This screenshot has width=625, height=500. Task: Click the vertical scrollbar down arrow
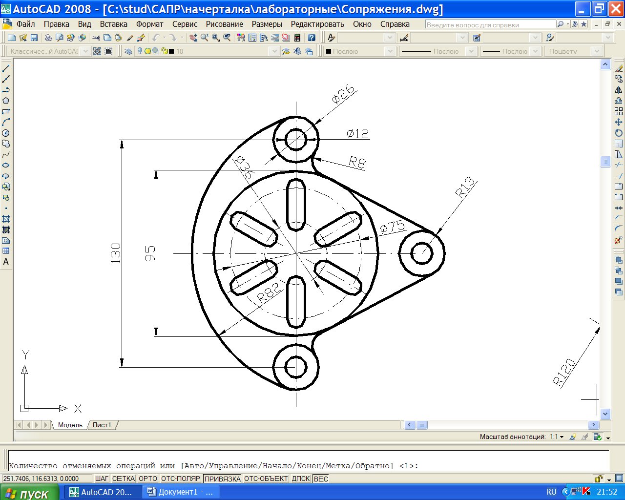tap(605, 414)
